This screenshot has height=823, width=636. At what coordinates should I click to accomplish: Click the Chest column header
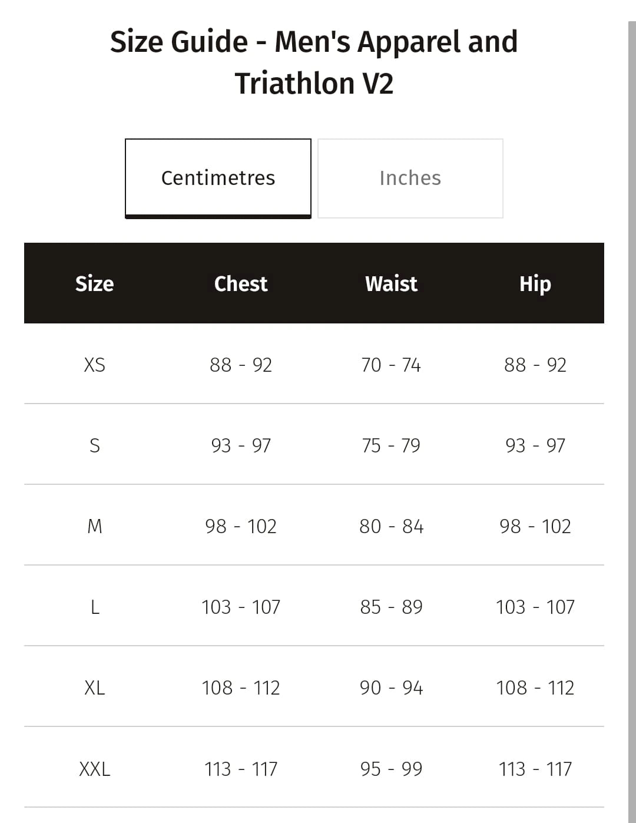point(241,283)
